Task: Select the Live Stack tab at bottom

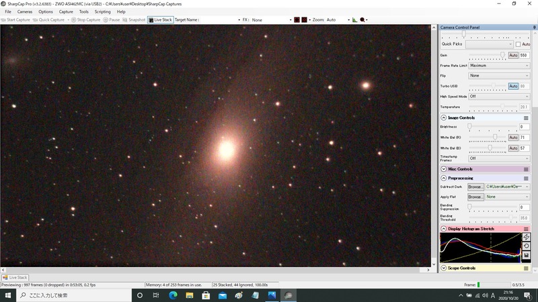Action: click(x=15, y=278)
